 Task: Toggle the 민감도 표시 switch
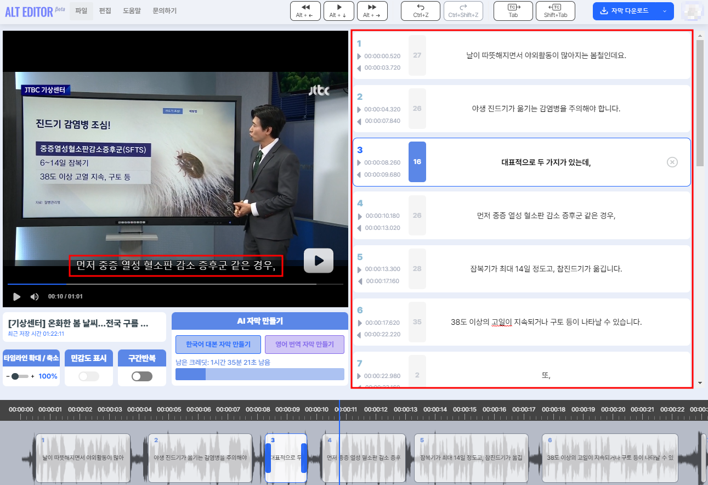click(89, 376)
